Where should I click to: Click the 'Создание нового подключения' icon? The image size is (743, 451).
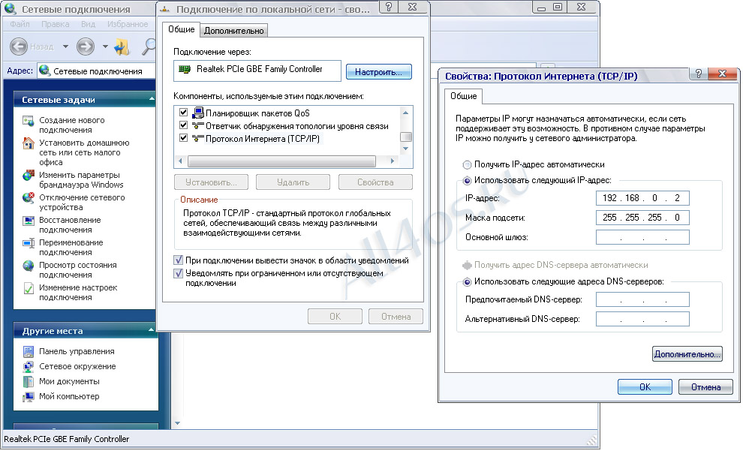tap(29, 121)
